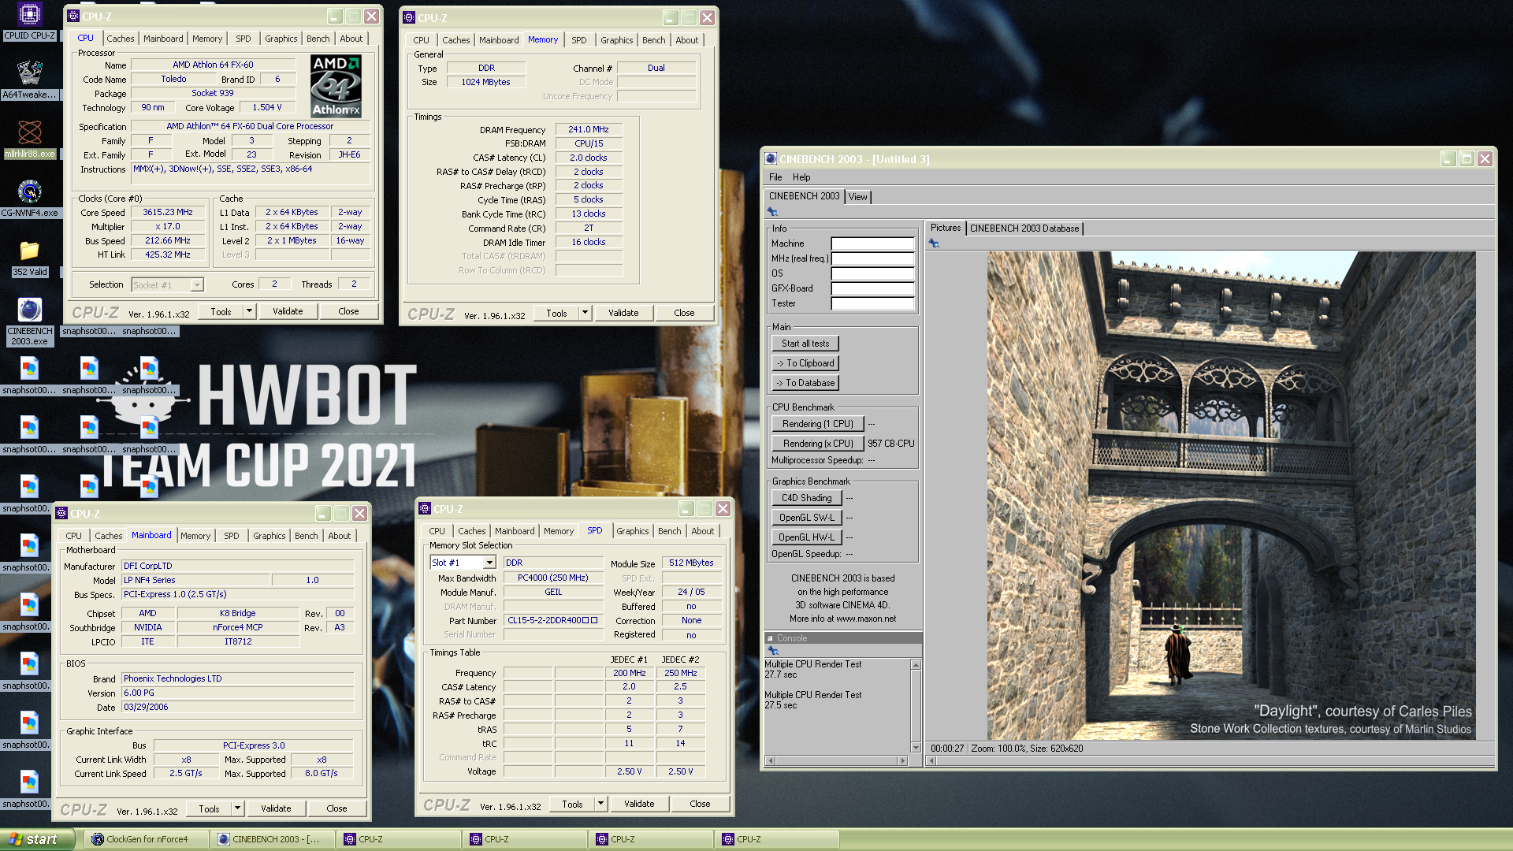This screenshot has width=1513, height=851.
Task: Click the AMD Athlon FX logo image
Action: [336, 87]
